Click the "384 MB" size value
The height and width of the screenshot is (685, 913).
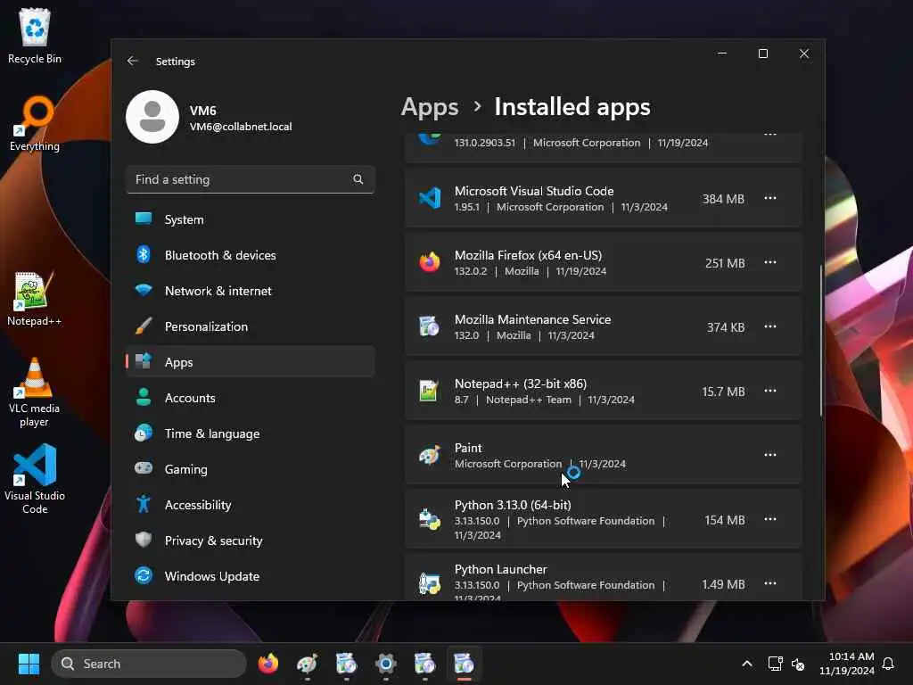click(723, 199)
